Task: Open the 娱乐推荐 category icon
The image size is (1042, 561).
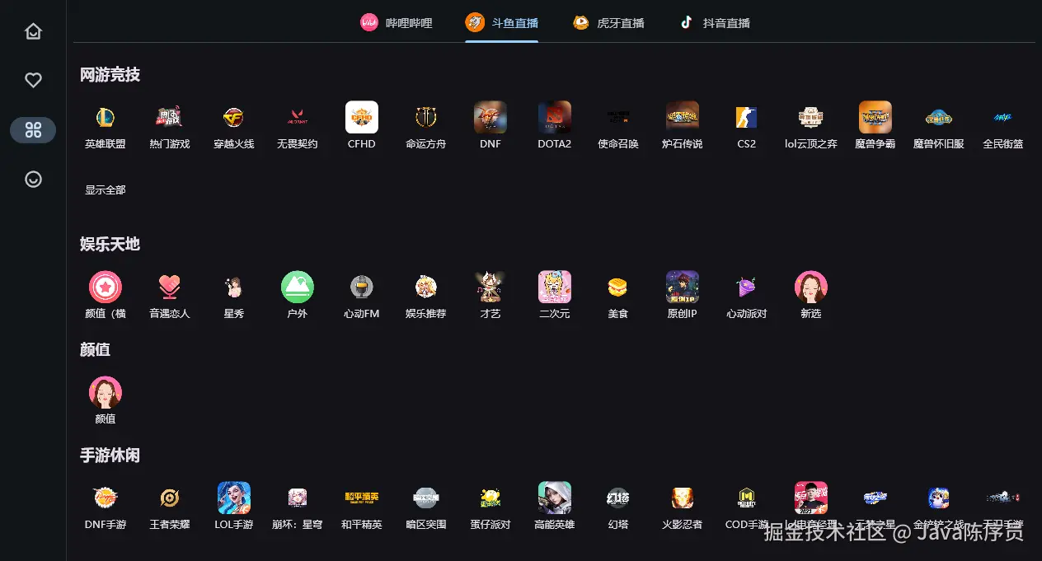Action: point(426,287)
